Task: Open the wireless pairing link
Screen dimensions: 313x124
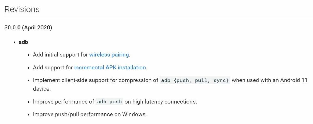Action: point(109,55)
